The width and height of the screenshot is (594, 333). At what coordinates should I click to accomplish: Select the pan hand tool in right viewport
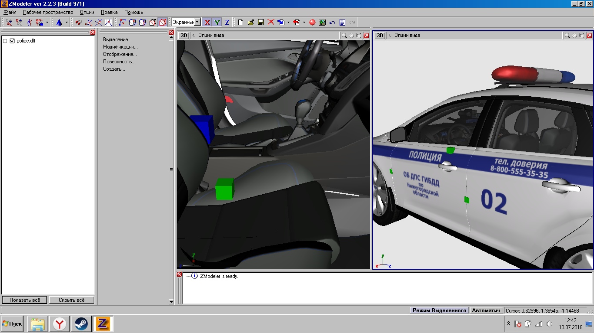click(x=574, y=36)
